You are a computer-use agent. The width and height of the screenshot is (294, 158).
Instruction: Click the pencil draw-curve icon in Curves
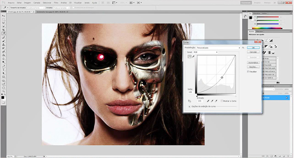coord(193,57)
